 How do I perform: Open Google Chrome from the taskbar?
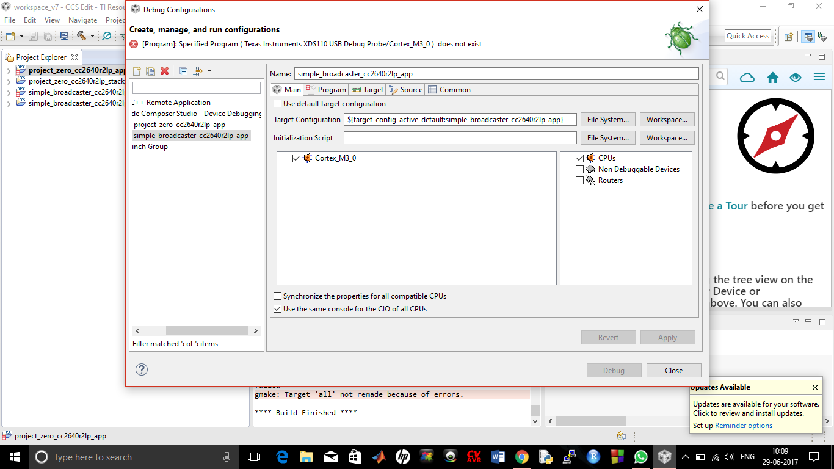coord(521,457)
